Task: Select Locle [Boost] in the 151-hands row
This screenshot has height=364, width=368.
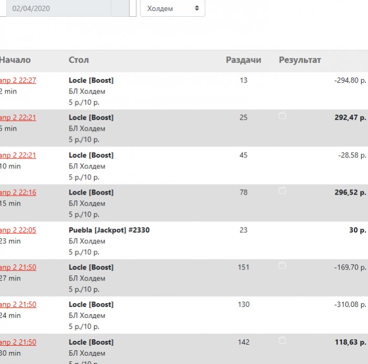Action: 91,267
